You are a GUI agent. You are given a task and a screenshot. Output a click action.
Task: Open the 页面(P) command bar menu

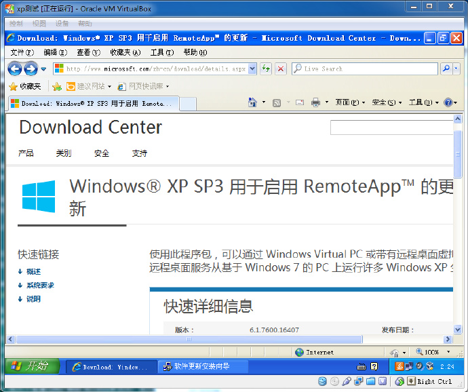pos(350,102)
